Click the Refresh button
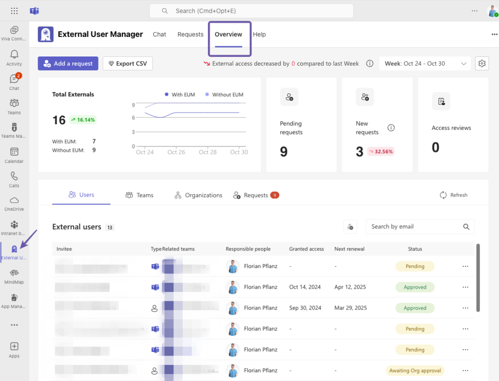 point(454,195)
